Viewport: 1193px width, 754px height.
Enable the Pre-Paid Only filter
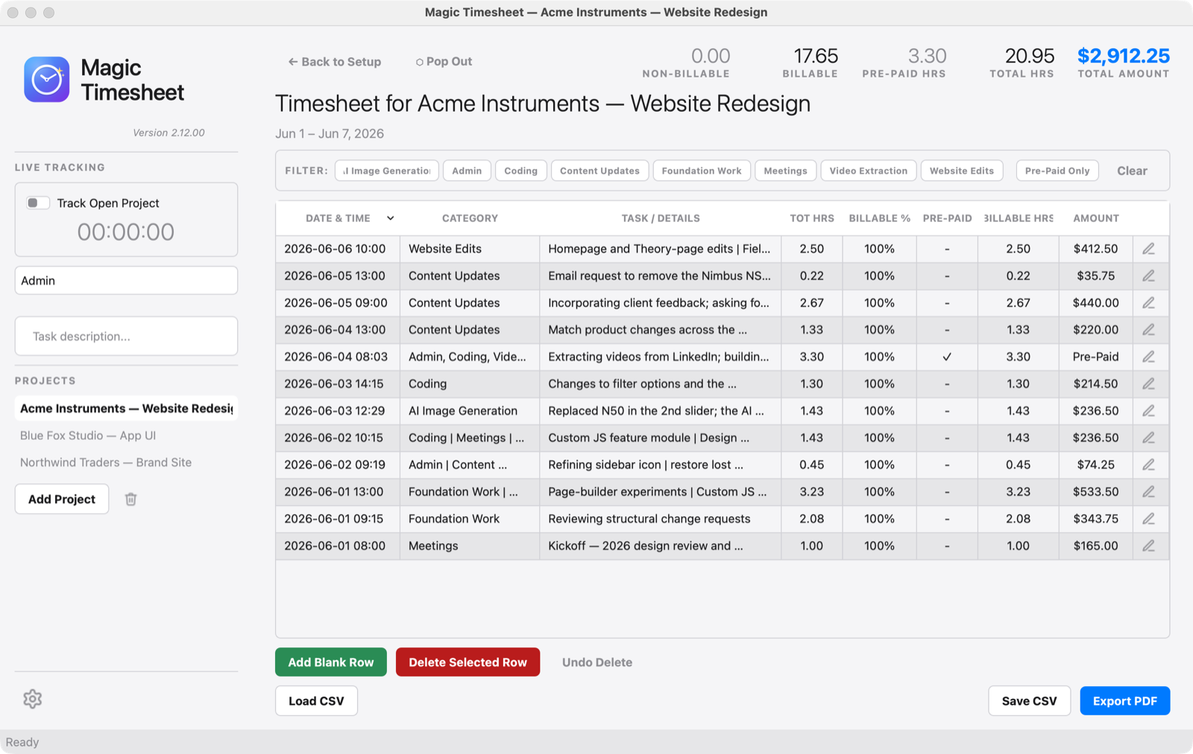(1057, 171)
